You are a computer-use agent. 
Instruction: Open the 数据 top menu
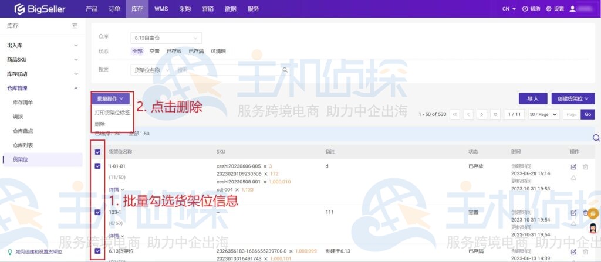click(231, 9)
